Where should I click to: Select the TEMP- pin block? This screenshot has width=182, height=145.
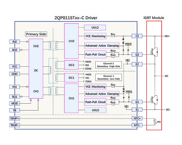click(15, 125)
